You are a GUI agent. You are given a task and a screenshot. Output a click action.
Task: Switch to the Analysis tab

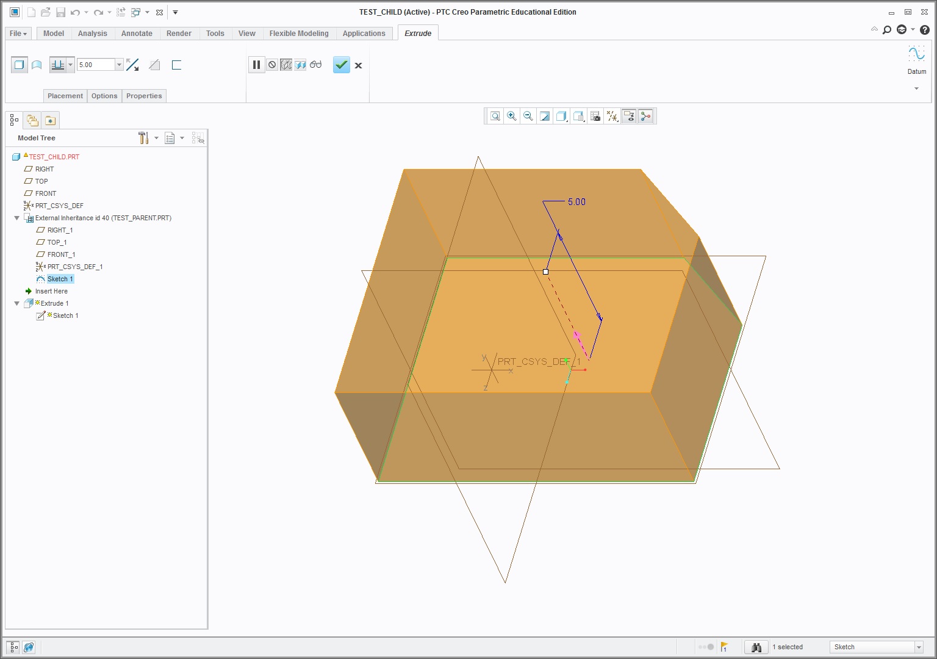point(93,34)
